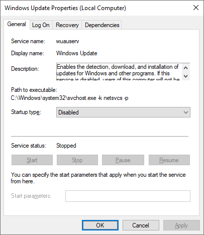204x235 pixels.
Task: Click the Pause service button
Action: tap(123, 160)
